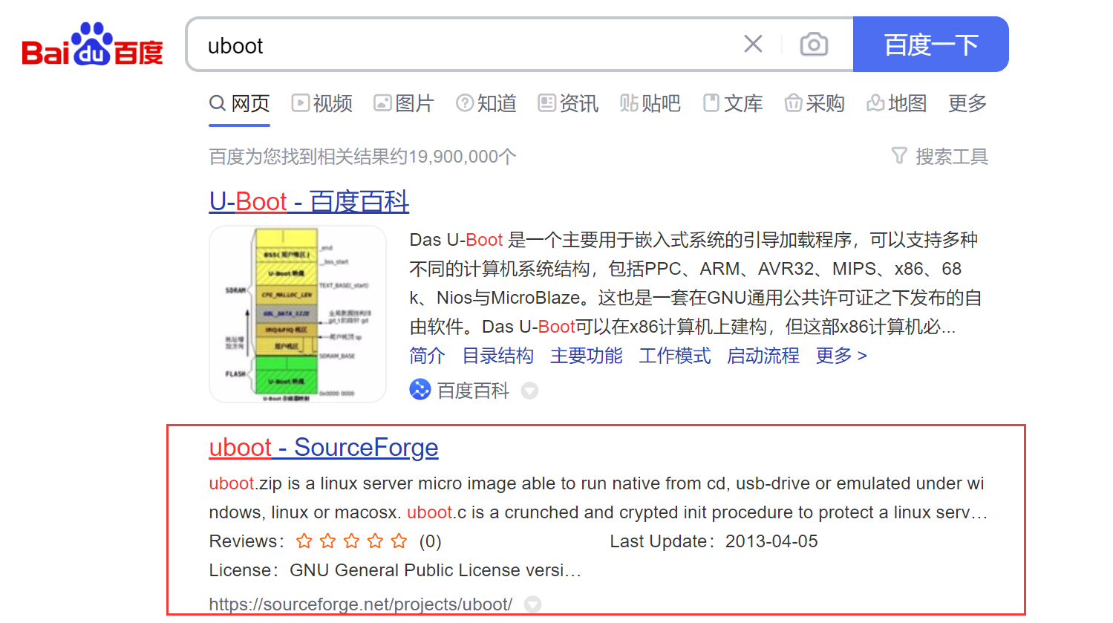Screen dimensions: 1113x623
Task: Click the SourceForge review stars rating
Action: (x=351, y=541)
